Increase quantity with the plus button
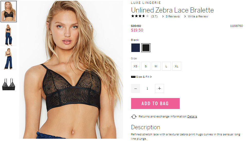 (x=159, y=88)
